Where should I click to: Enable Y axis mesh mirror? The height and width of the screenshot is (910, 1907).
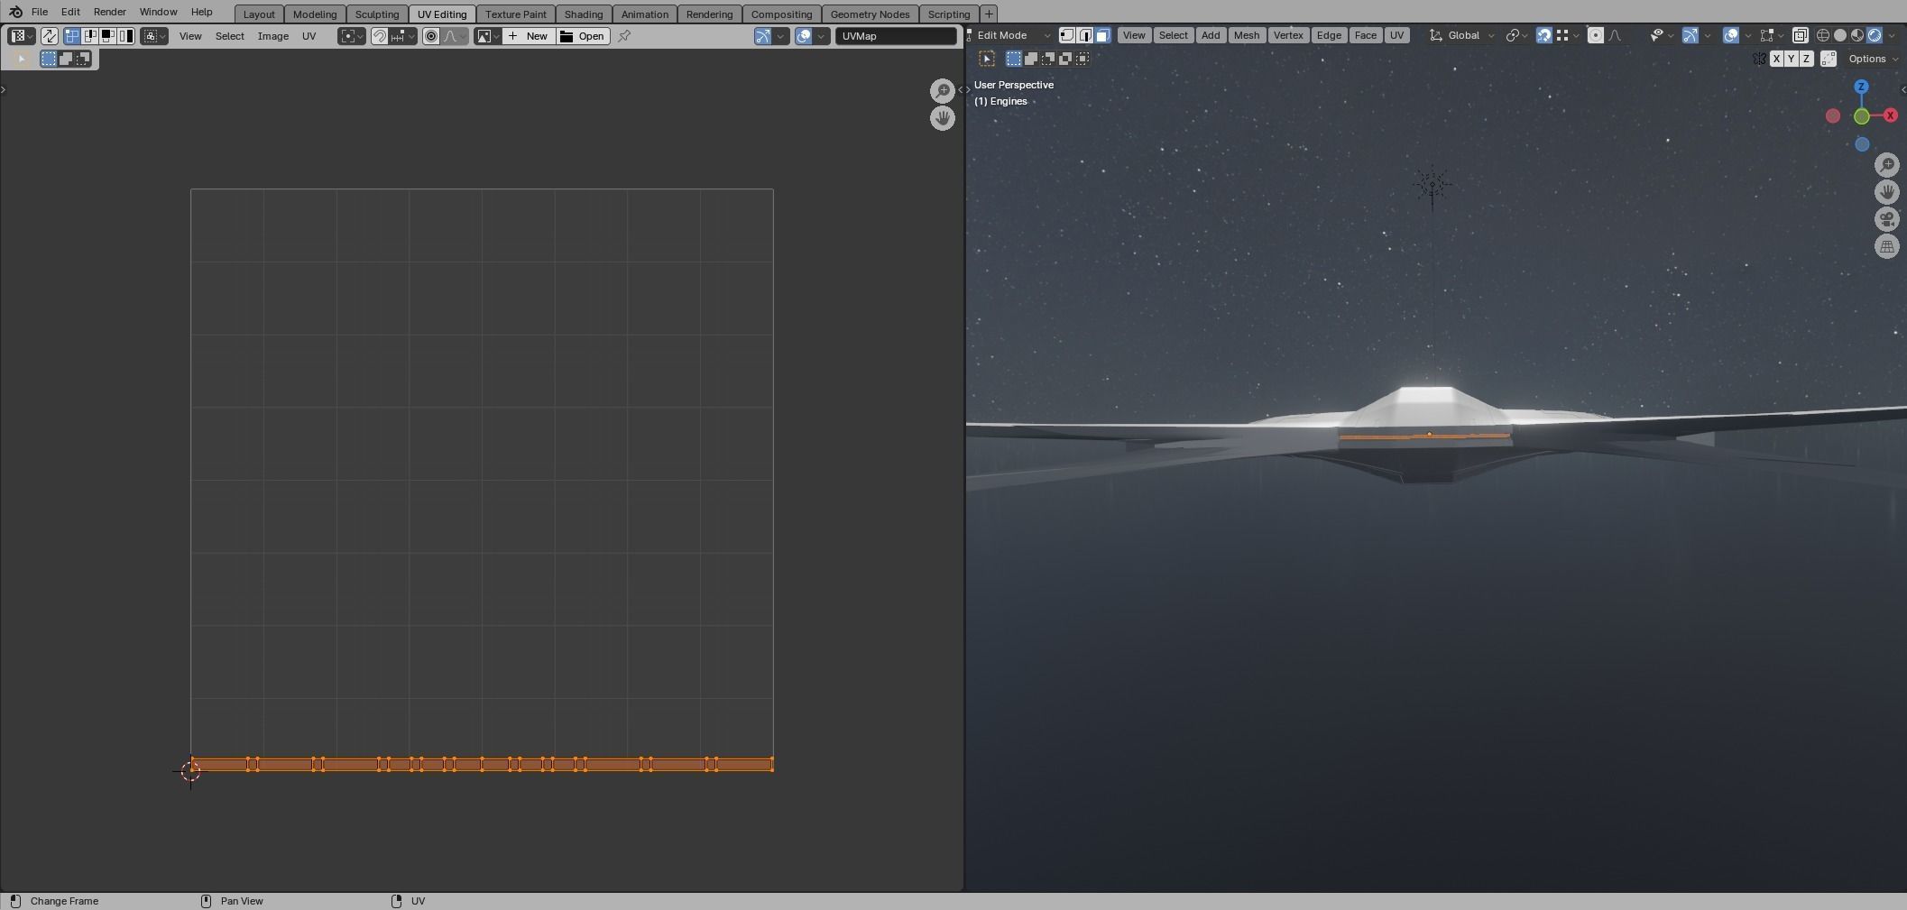click(x=1791, y=59)
